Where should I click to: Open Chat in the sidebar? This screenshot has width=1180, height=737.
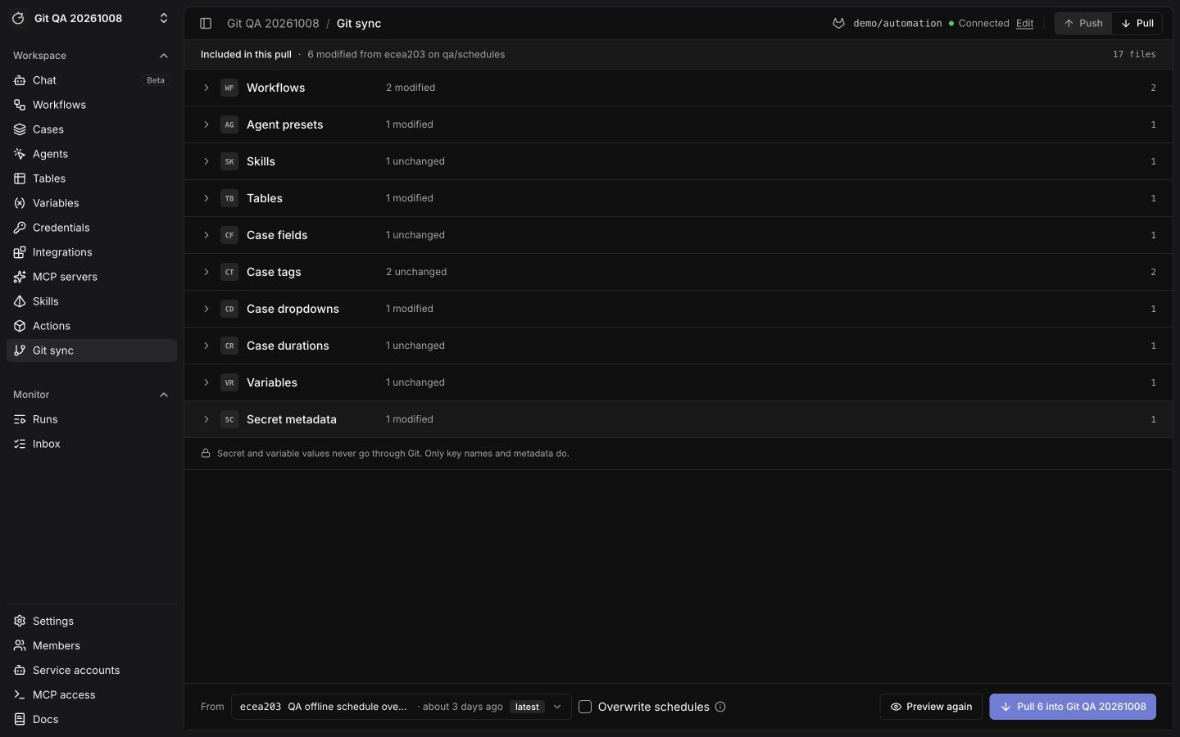[x=92, y=80]
